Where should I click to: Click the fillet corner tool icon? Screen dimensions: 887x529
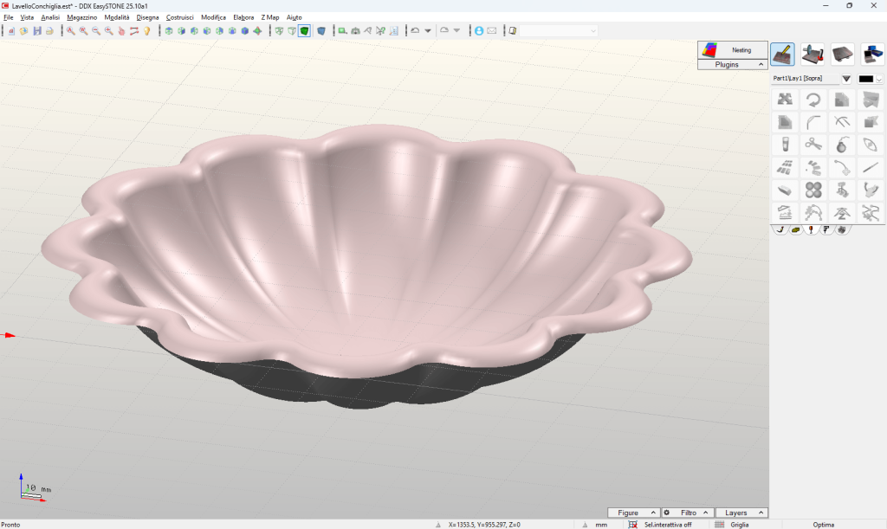point(813,122)
